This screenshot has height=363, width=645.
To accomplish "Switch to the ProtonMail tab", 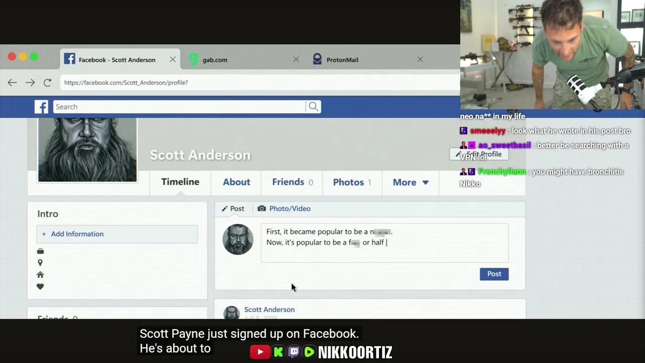I will (x=368, y=59).
